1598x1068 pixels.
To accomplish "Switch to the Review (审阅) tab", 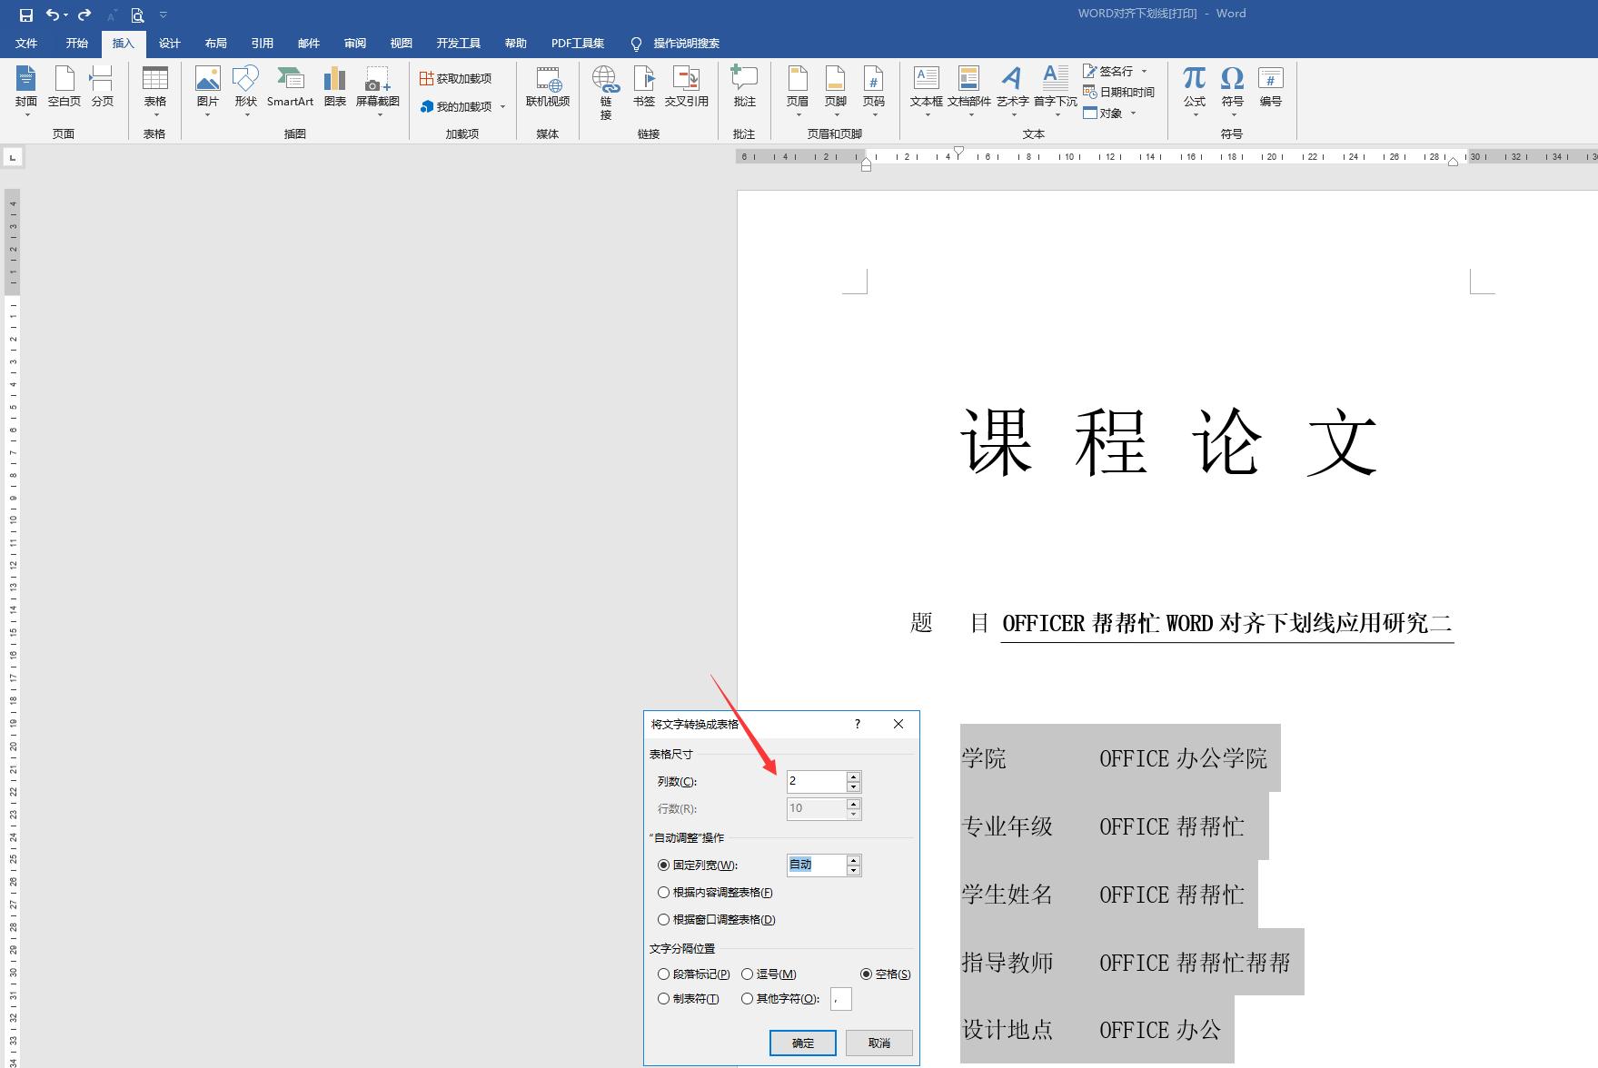I will pyautogui.click(x=354, y=43).
